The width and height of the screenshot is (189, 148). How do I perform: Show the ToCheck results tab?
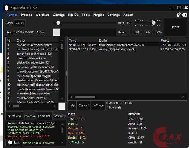point(98,105)
